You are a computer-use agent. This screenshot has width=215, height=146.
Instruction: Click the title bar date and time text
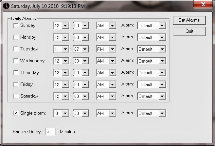point(48,6)
